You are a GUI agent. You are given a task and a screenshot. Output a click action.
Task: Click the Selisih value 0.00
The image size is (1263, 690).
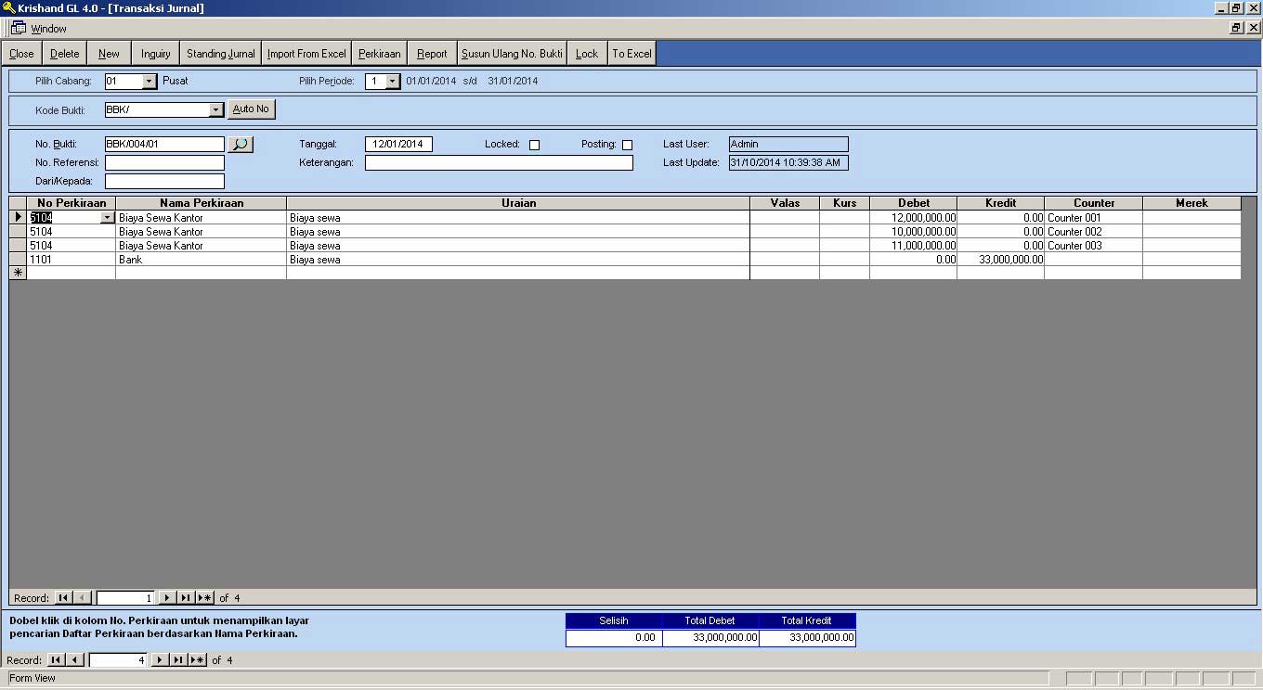(x=614, y=638)
